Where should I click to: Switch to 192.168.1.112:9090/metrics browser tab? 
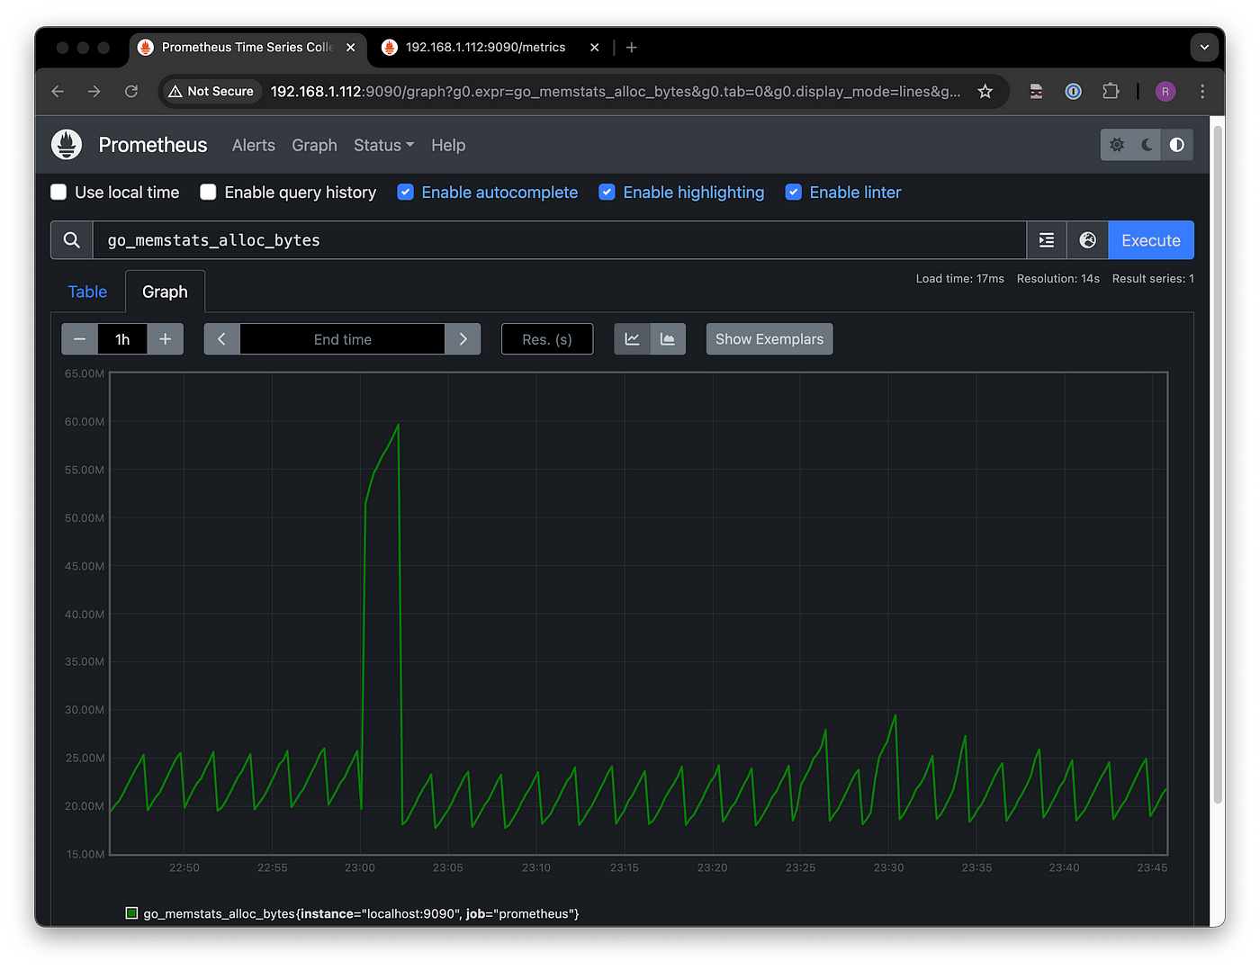click(486, 48)
